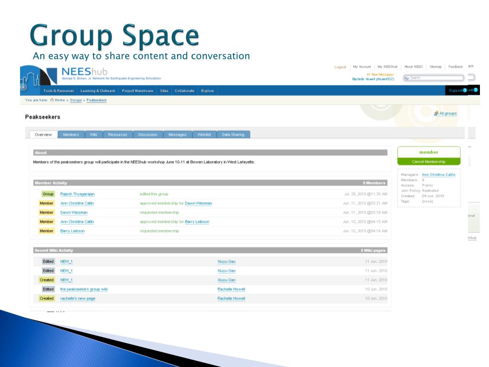
Task: Open Dawn Weisman in the requested membership row
Action: point(74,213)
